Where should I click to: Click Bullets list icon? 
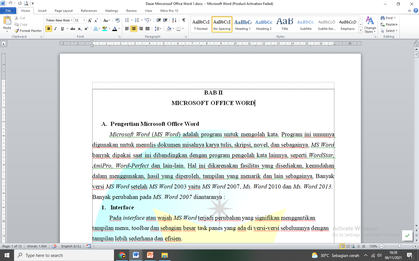127,20
